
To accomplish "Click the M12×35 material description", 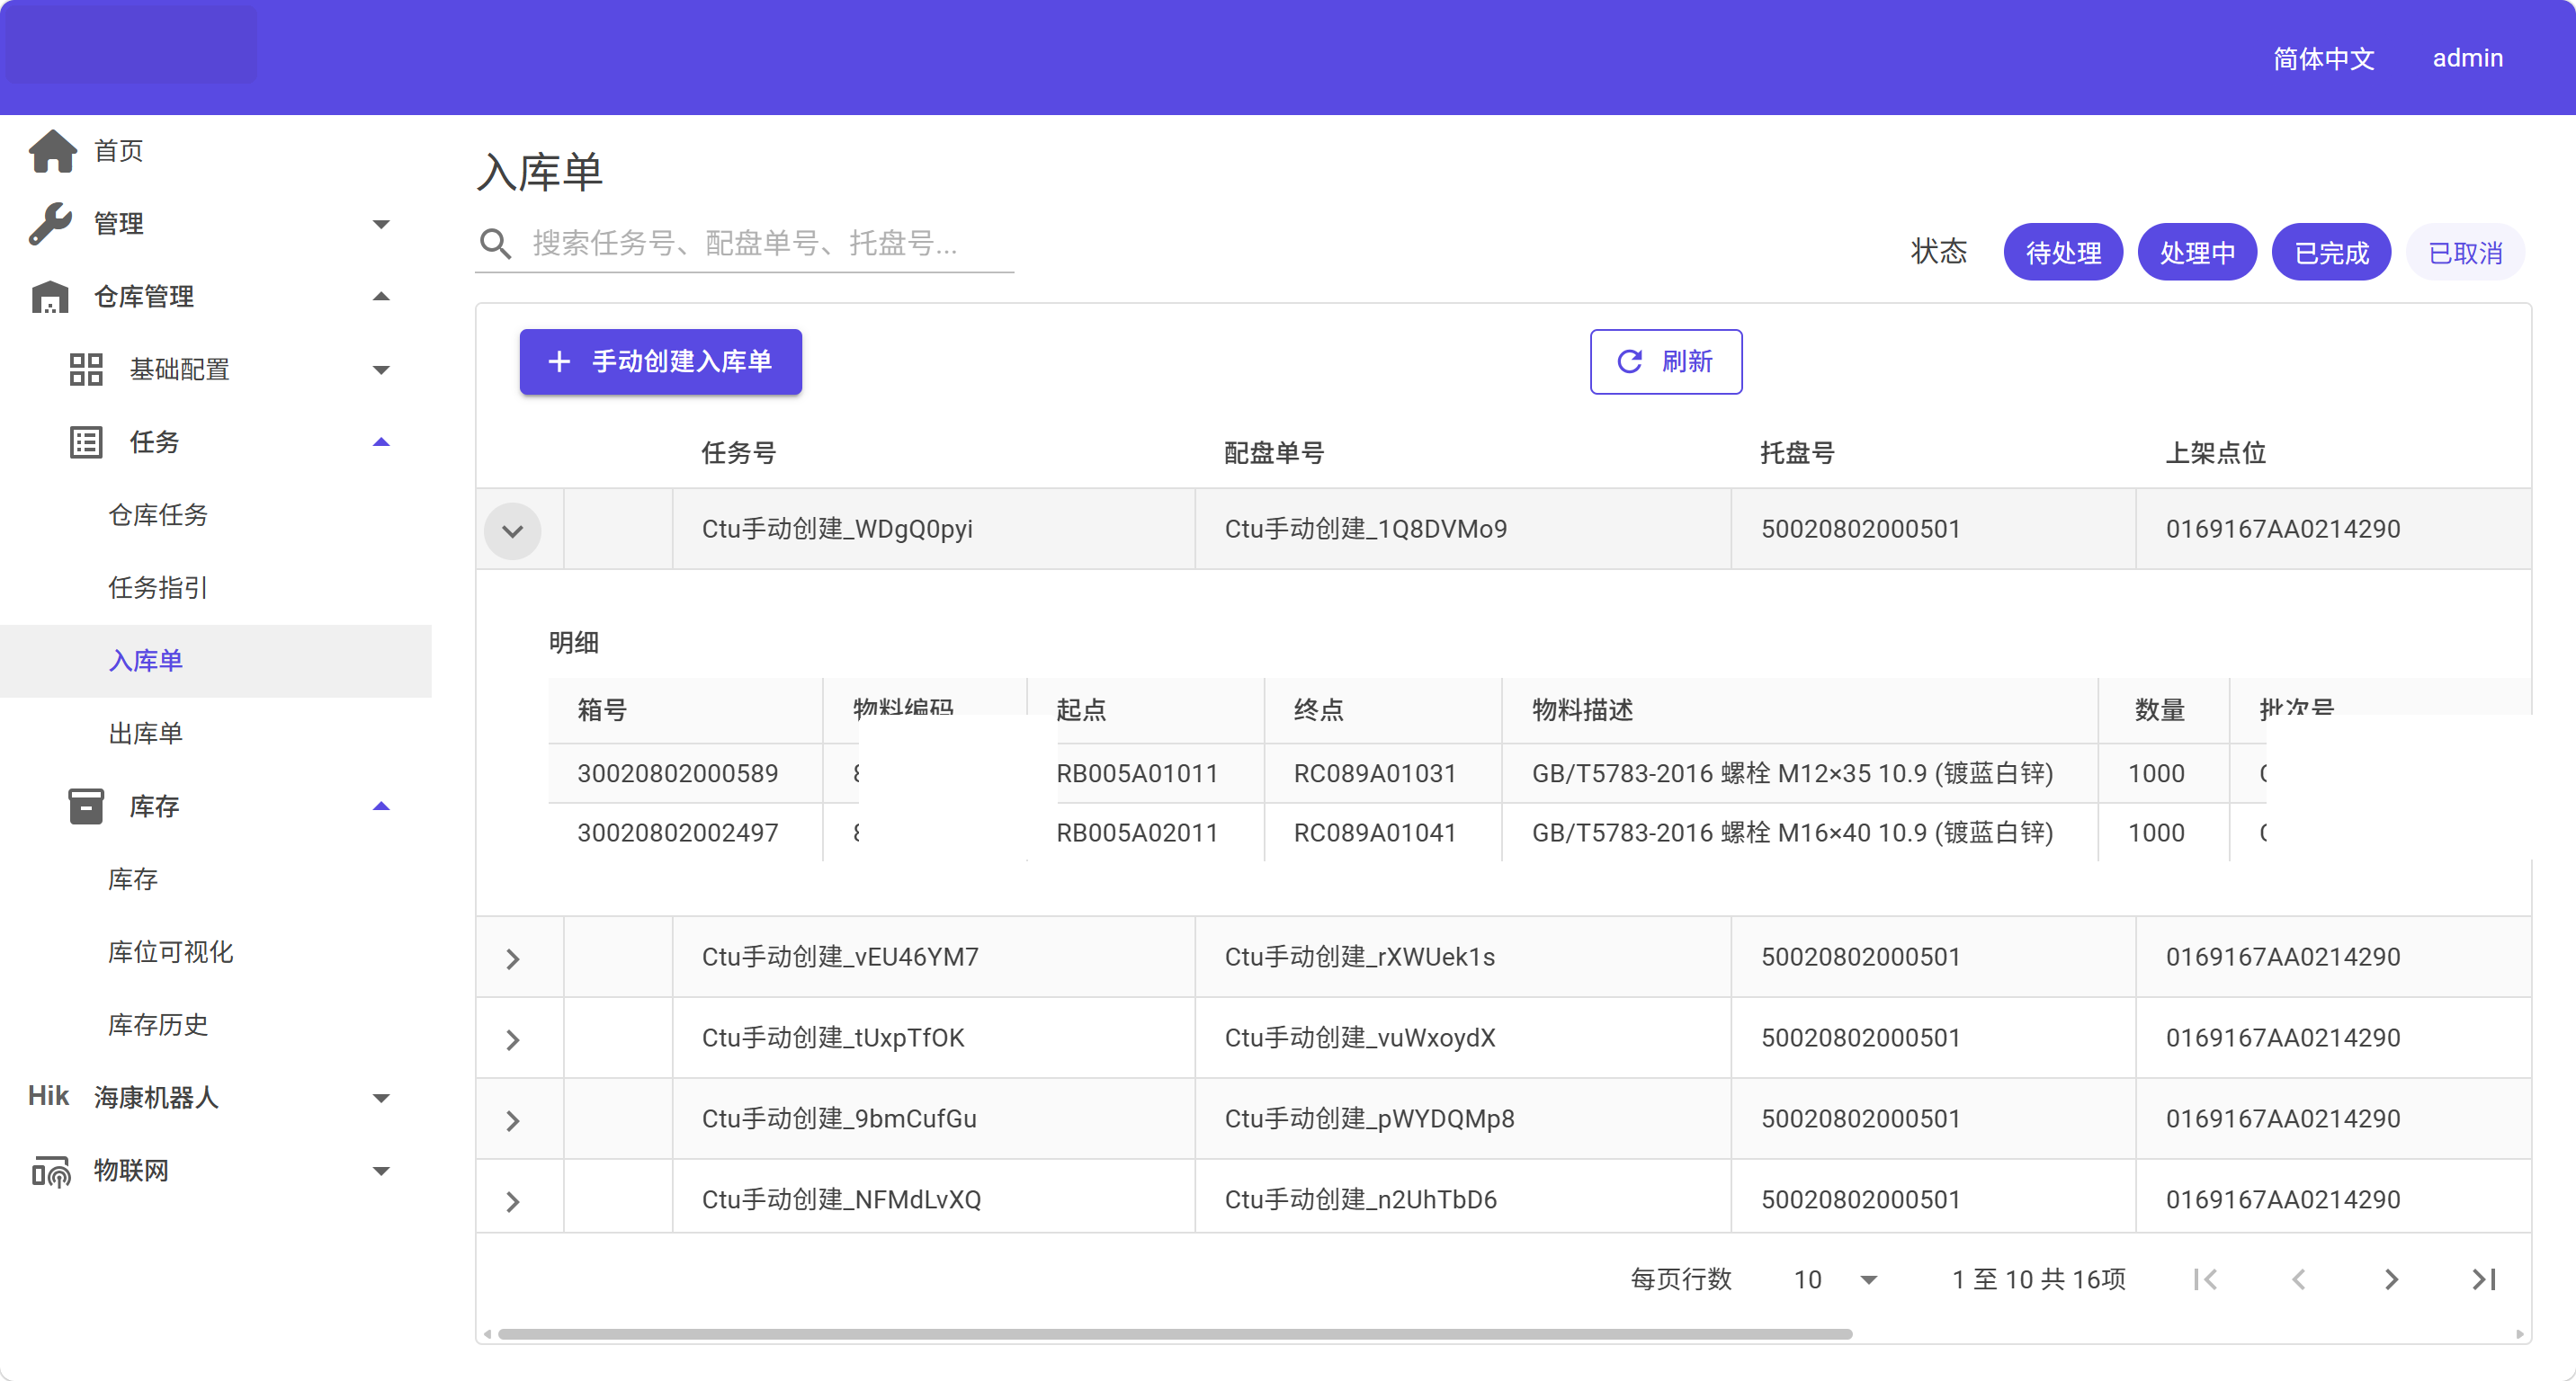I will (1792, 773).
